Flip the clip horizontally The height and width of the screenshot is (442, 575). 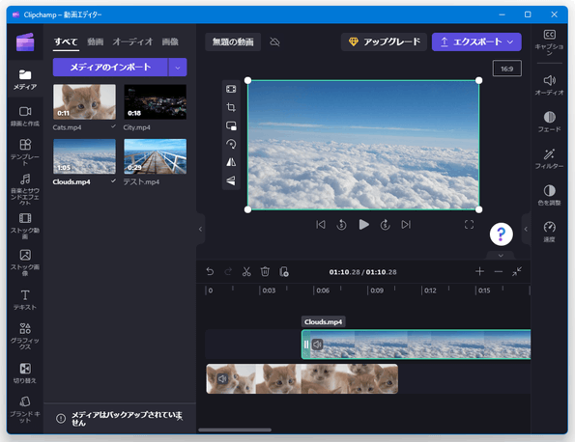click(x=231, y=162)
